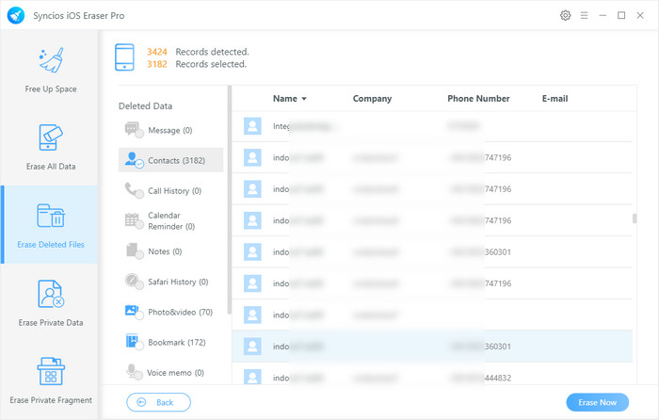Screen dimensions: 659x420
Task: Switch to Erase Private Fragment tab
Action: 51,380
